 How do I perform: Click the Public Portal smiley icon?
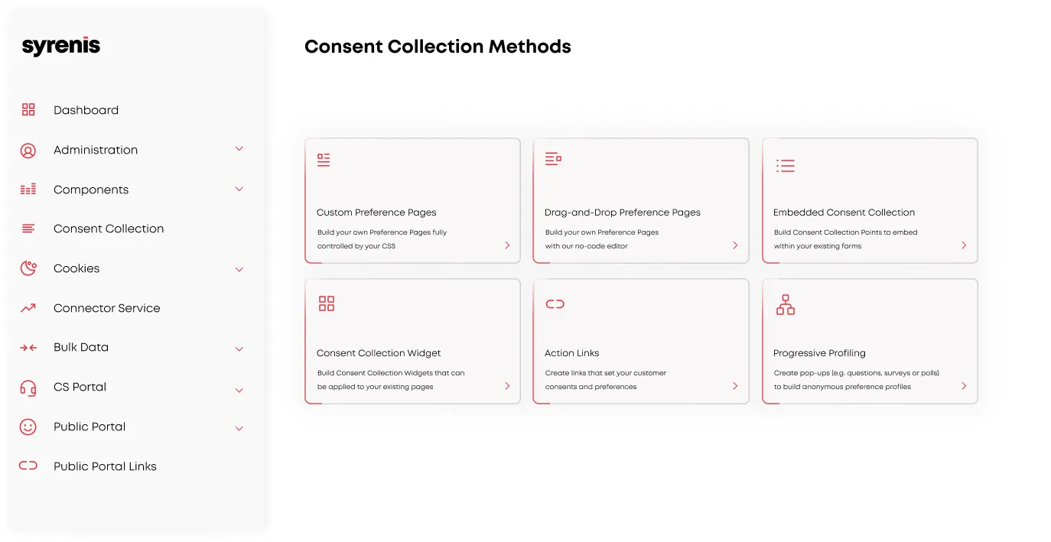[x=28, y=427]
